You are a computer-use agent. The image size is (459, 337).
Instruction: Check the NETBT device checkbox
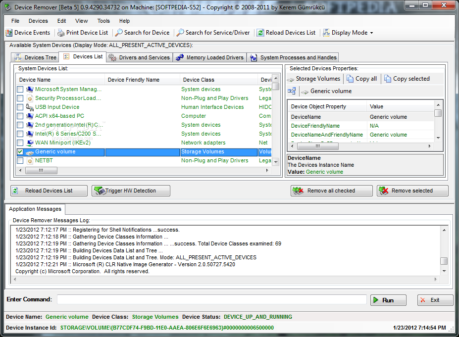click(x=20, y=161)
